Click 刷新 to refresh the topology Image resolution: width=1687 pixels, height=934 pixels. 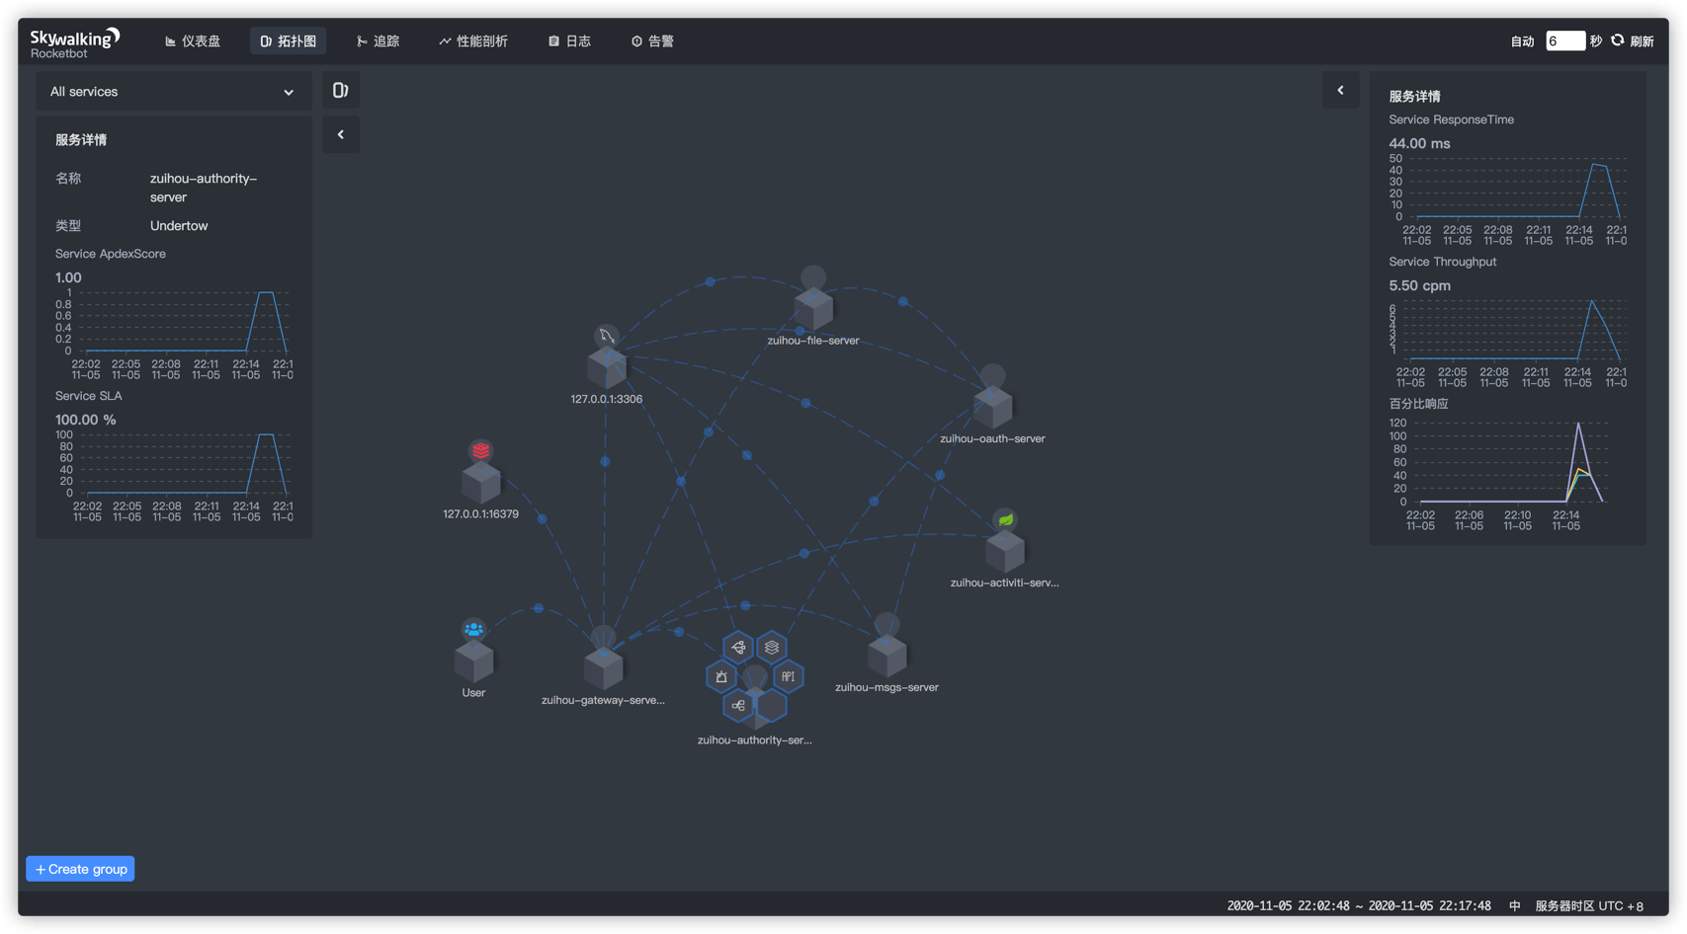pyautogui.click(x=1642, y=40)
